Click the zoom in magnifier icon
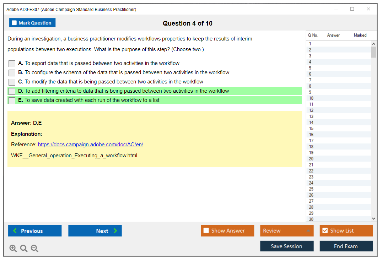The width and height of the screenshot is (382, 261). click(x=13, y=248)
